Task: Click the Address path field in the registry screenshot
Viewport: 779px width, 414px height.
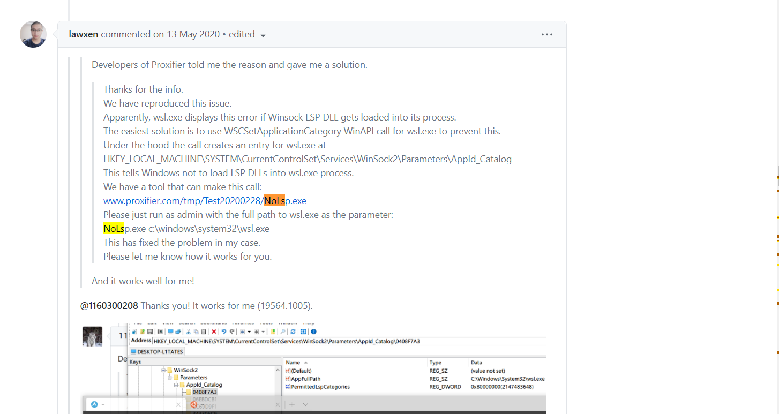Action: pyautogui.click(x=349, y=341)
